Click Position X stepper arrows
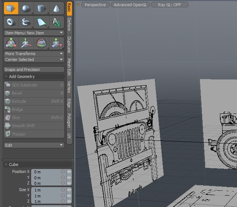This screenshot has width=237, height=207. point(69,172)
